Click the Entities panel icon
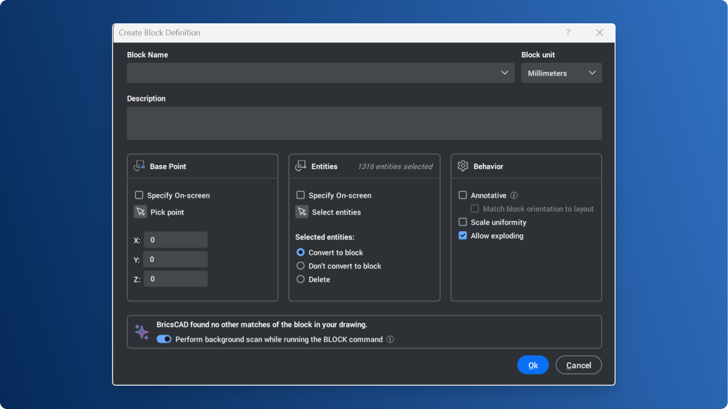The height and width of the screenshot is (409, 728). pos(300,166)
